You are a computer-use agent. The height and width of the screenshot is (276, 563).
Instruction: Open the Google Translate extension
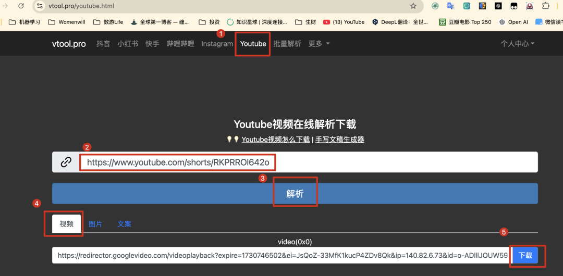450,6
